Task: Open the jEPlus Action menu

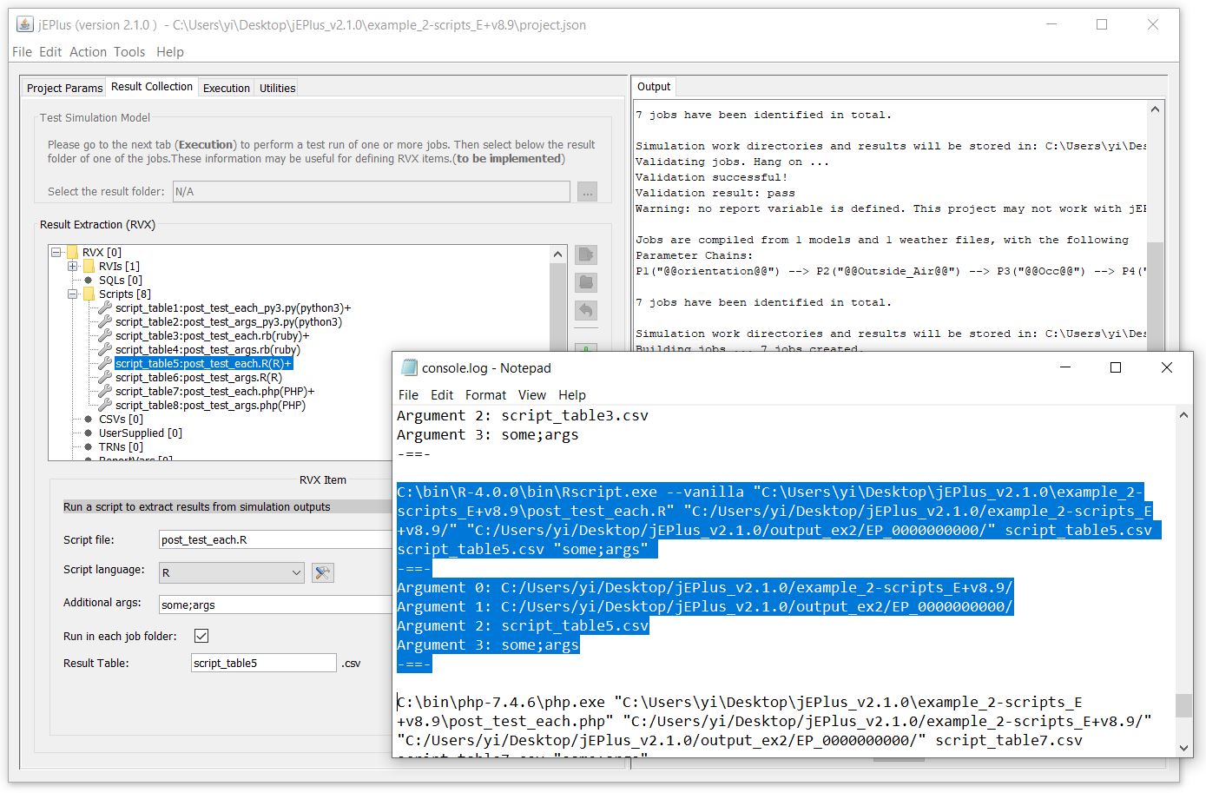Action: [x=88, y=52]
